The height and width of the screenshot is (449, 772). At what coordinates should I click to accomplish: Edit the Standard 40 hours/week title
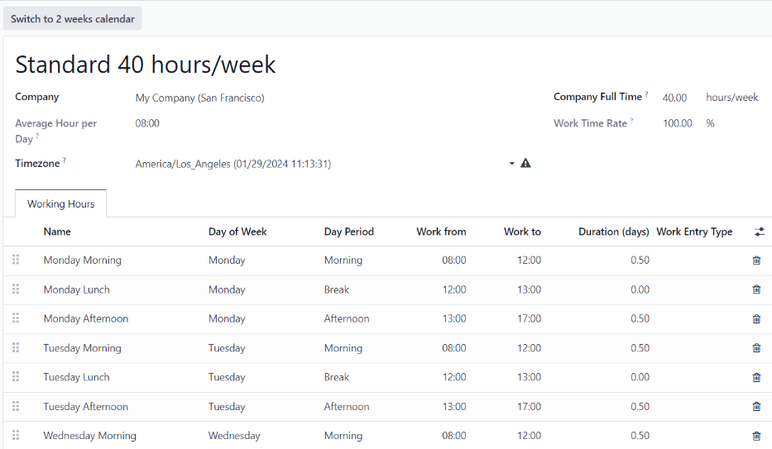pos(146,64)
